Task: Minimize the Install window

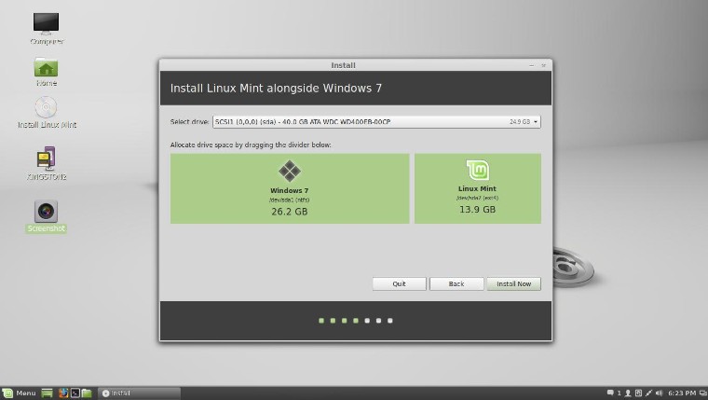Action: (531, 65)
